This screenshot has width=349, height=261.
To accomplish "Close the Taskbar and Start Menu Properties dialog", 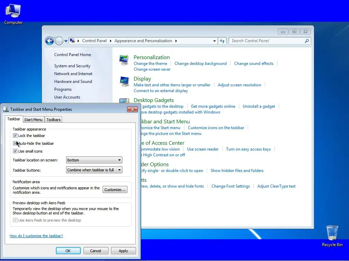I will pos(132,109).
